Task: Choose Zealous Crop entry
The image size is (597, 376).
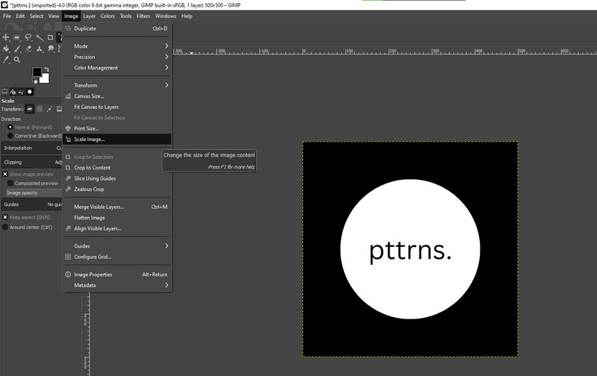Action: (117, 189)
